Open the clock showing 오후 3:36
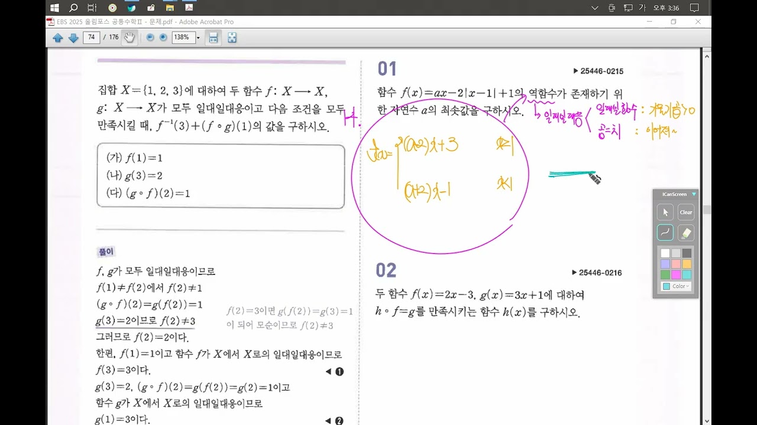Screen dimensions: 757x425 pyautogui.click(x=666, y=8)
